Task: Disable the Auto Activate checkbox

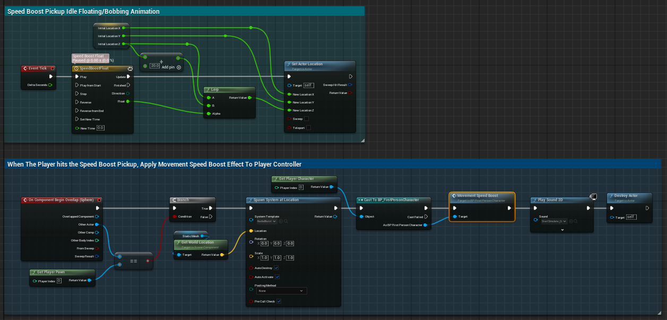Action: 277,276
